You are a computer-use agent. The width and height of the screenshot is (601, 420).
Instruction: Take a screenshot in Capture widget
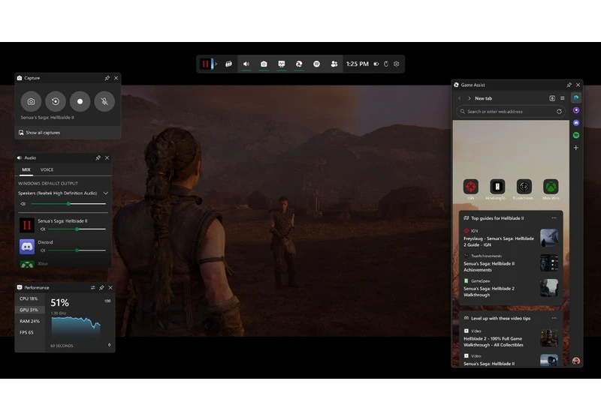pyautogui.click(x=31, y=101)
